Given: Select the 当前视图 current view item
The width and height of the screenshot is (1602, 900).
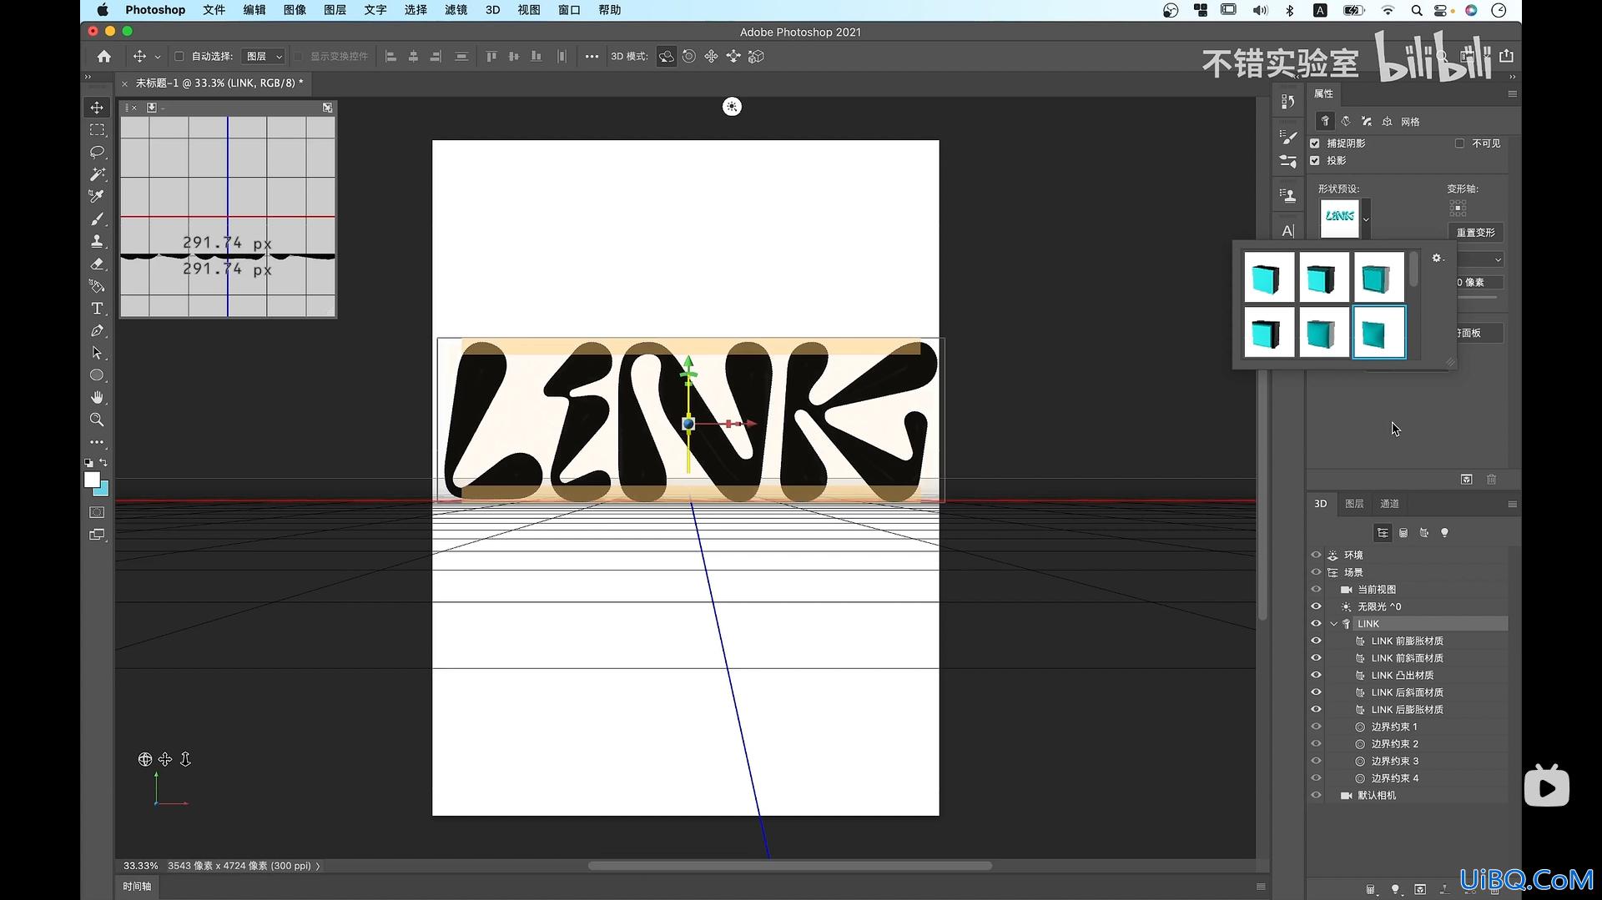Looking at the screenshot, I should click(1377, 589).
